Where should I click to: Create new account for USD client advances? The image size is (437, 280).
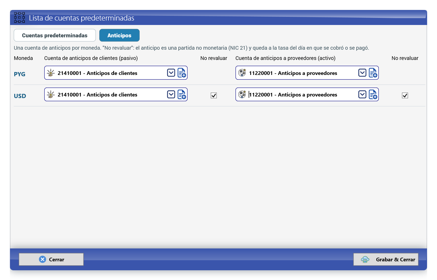[x=182, y=94]
